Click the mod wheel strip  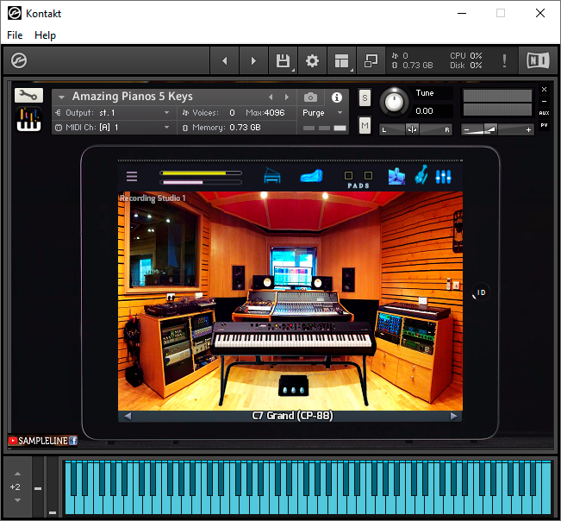(x=53, y=486)
